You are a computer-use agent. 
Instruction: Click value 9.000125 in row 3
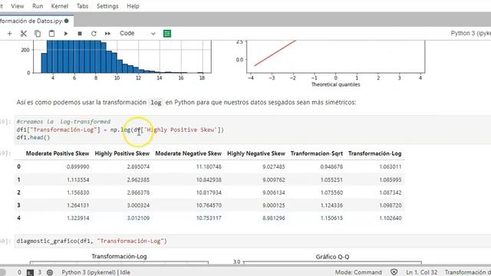pos(274,205)
